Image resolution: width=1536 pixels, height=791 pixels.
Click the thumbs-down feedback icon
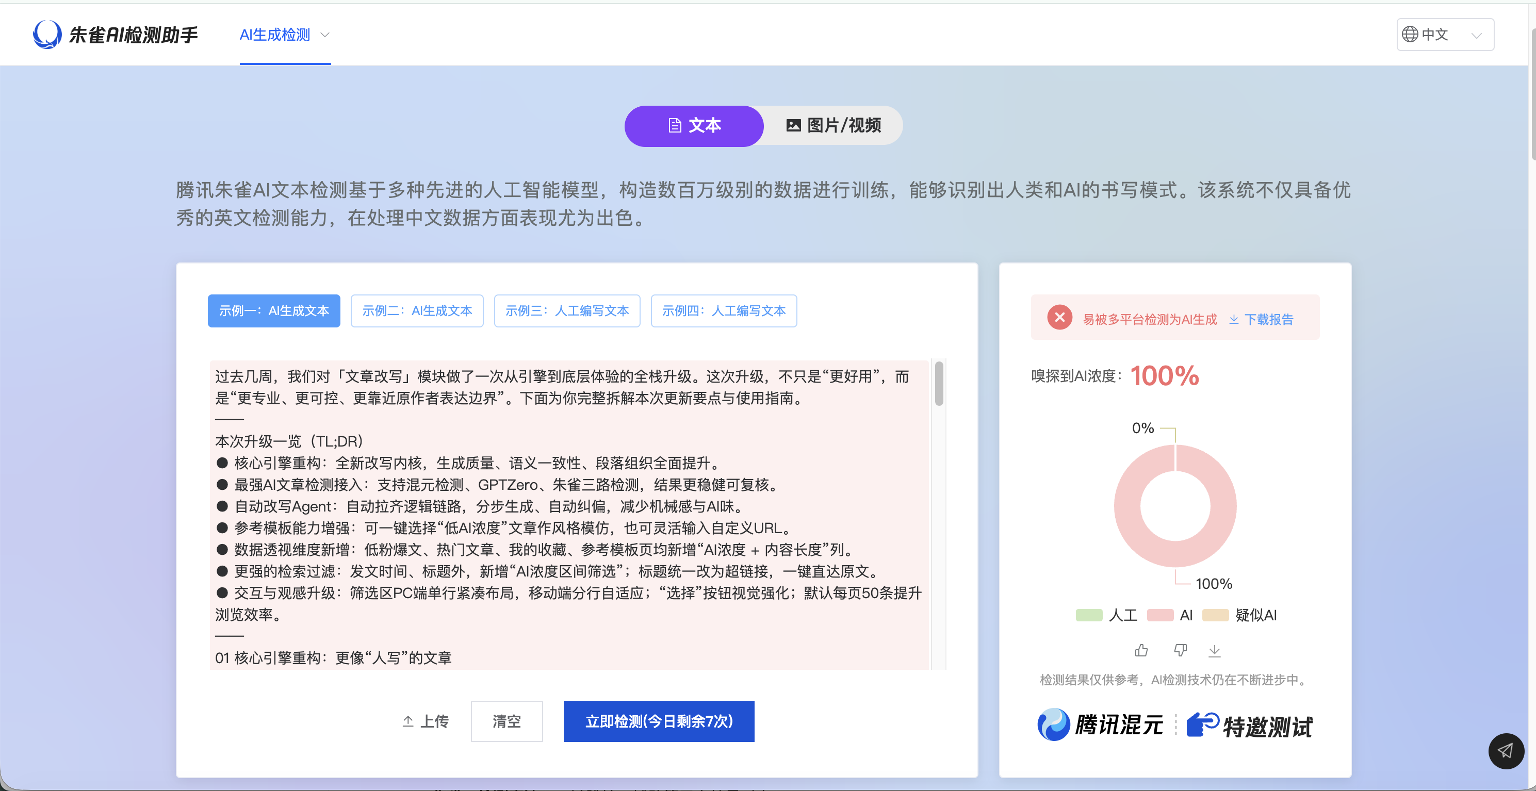pyautogui.click(x=1180, y=650)
